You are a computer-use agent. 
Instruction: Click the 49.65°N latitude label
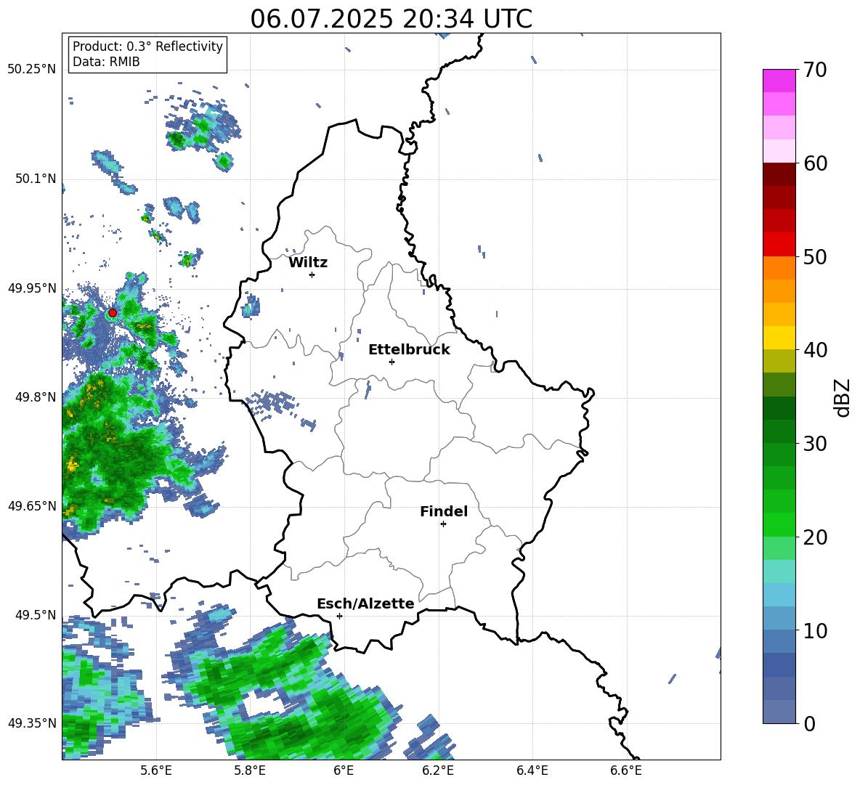point(32,506)
